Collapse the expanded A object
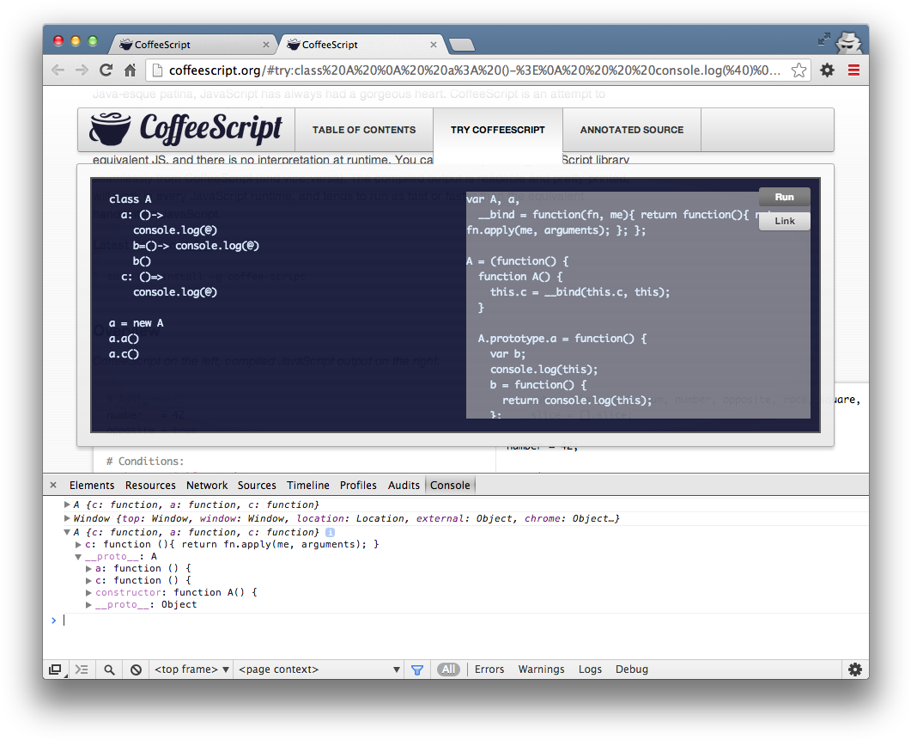Screen dimensions: 911x740 67,532
